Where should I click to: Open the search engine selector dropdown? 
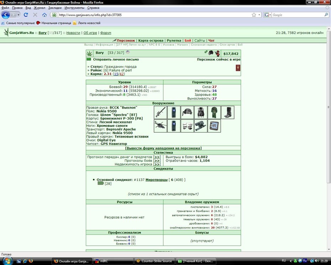(267, 15)
